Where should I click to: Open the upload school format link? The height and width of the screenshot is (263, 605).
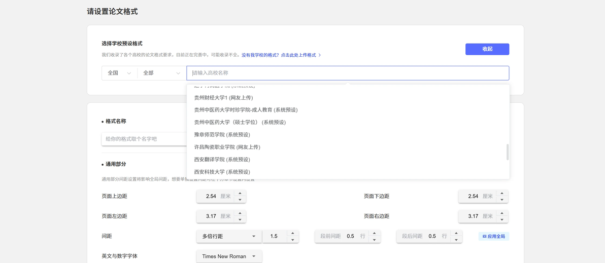coord(281,55)
